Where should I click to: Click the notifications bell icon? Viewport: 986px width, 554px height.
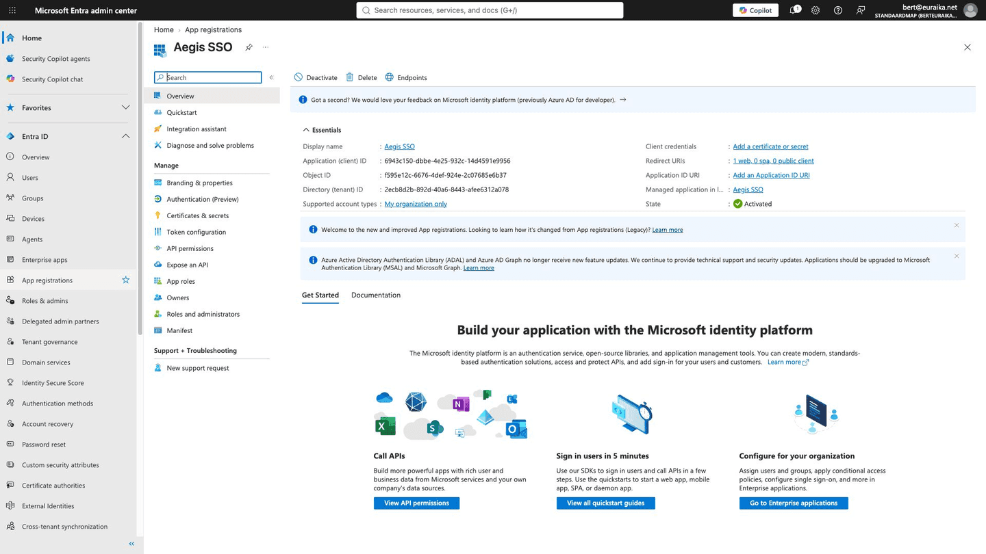point(794,10)
